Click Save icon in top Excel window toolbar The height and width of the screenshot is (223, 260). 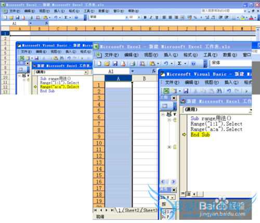17,18
